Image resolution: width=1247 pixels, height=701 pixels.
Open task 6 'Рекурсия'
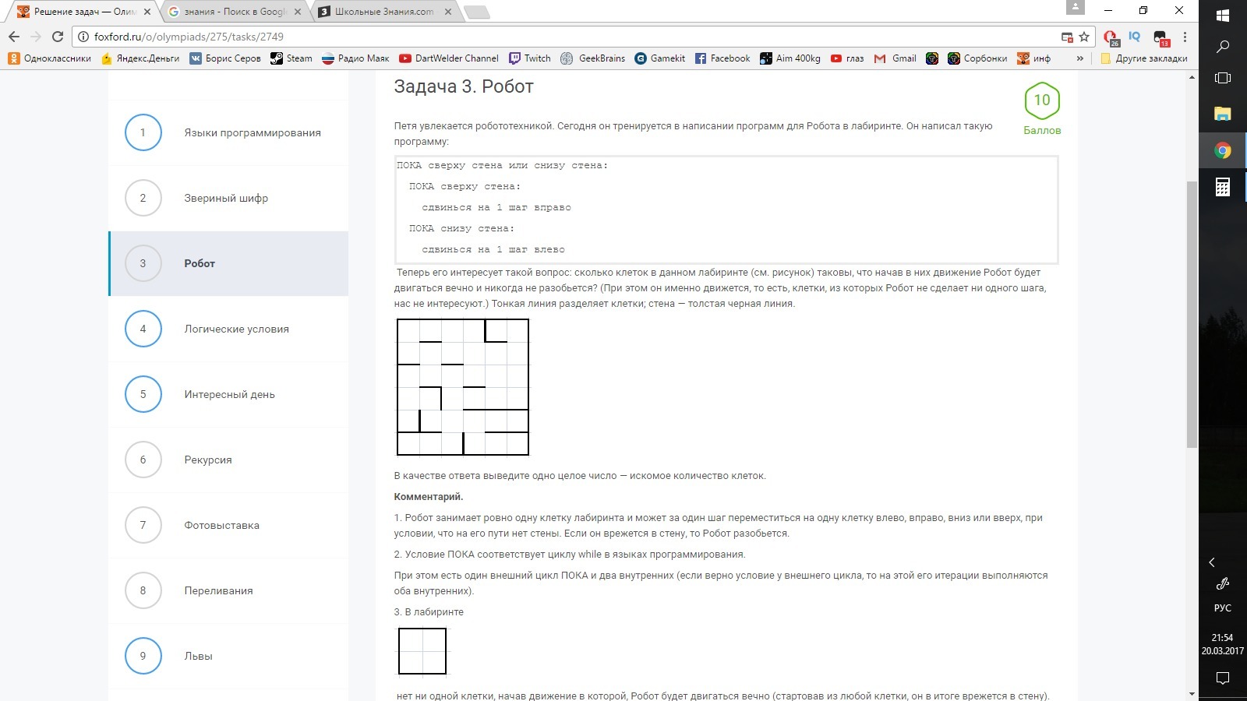228,460
